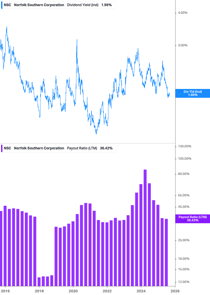The width and height of the screenshot is (210, 295).
Task: Click the NSC ticker in the payout ratio legend
Action: click(7, 148)
